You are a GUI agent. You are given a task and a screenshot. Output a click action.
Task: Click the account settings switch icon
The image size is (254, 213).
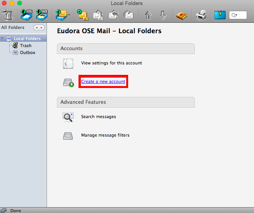click(x=68, y=64)
